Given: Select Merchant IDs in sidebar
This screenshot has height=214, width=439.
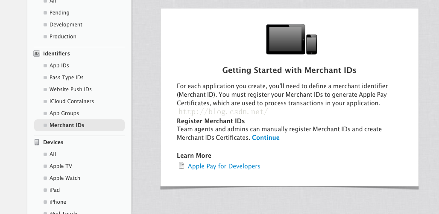Looking at the screenshot, I should (x=79, y=125).
